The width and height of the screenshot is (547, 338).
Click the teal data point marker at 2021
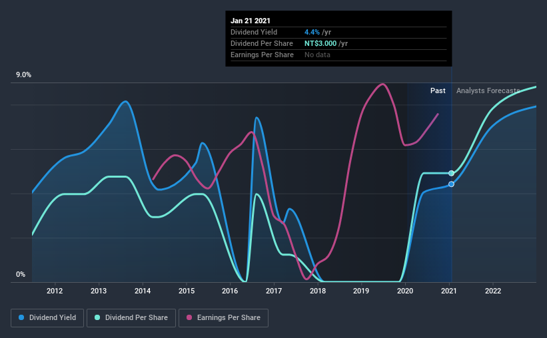coord(452,173)
